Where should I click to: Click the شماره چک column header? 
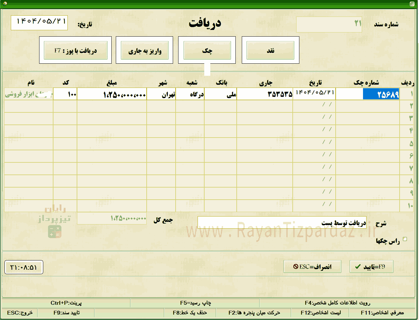366,82
